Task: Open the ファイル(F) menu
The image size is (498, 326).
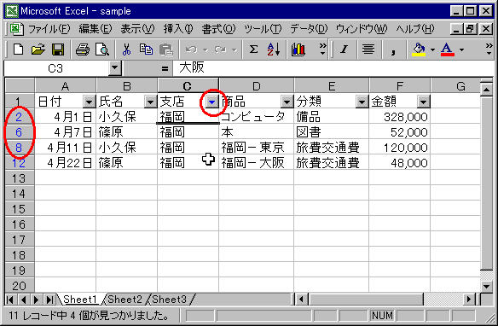Action: (49, 29)
